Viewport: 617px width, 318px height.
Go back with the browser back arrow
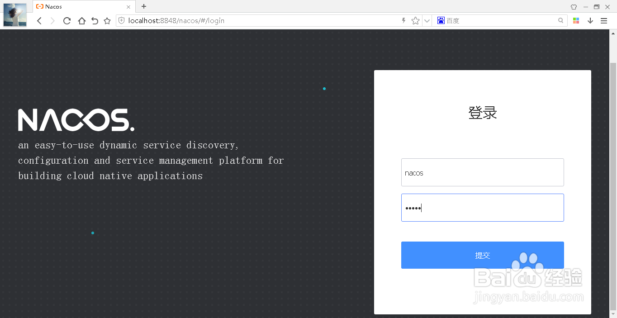tap(39, 21)
